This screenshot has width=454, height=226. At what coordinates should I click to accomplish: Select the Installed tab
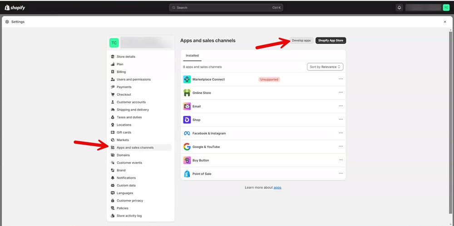pos(192,55)
